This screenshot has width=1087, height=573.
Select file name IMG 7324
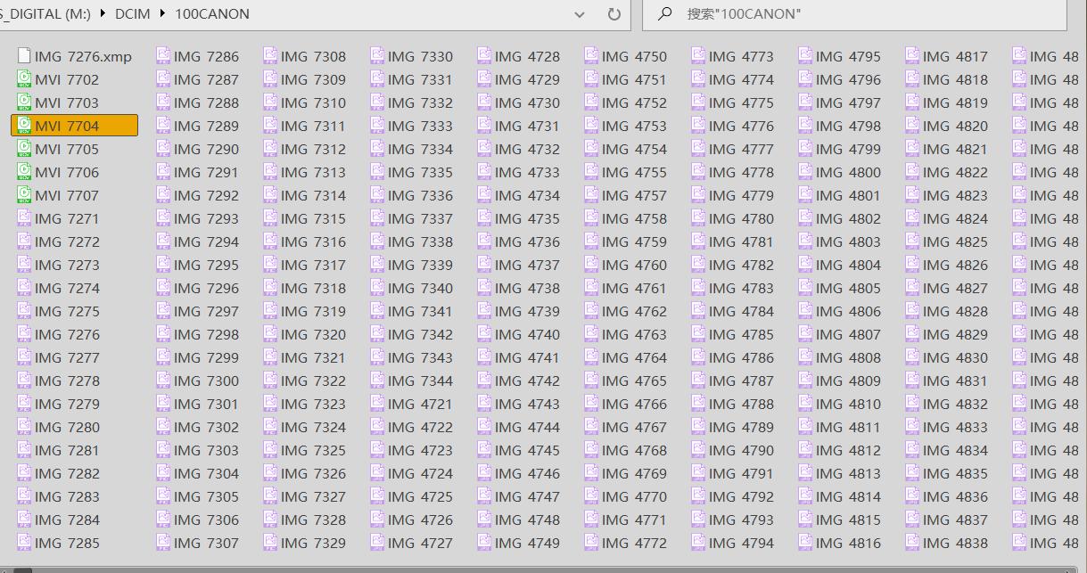(314, 427)
